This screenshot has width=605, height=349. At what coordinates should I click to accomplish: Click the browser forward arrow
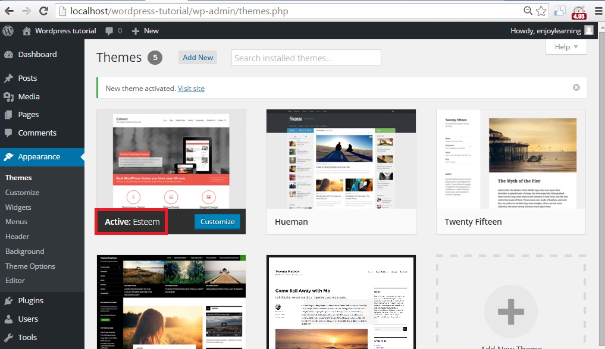26,11
